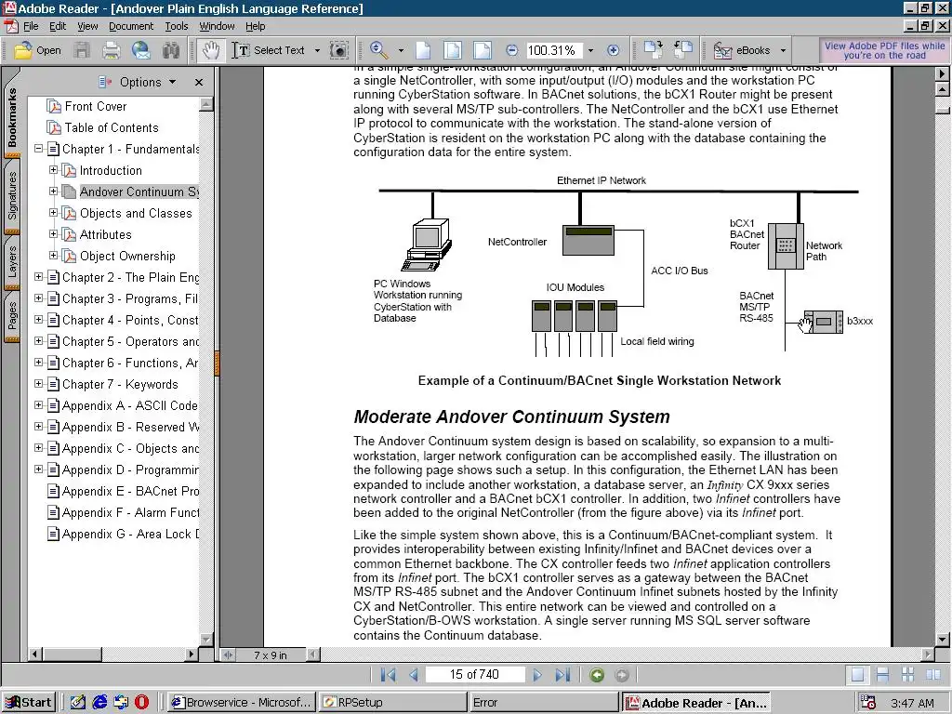Open the Edit menu
952x714 pixels.
click(58, 26)
